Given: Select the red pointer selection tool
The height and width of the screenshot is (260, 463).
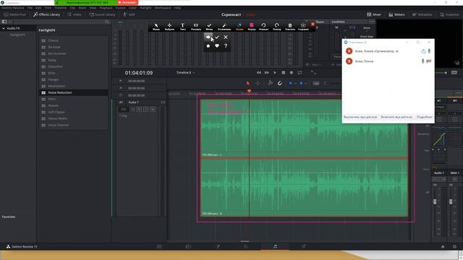Looking at the screenshot, I should tap(247, 84).
